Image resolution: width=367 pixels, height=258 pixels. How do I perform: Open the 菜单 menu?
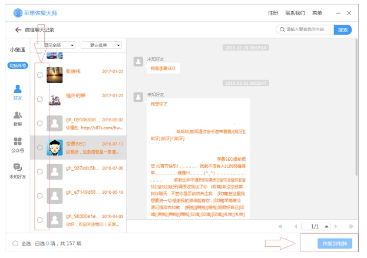point(317,13)
